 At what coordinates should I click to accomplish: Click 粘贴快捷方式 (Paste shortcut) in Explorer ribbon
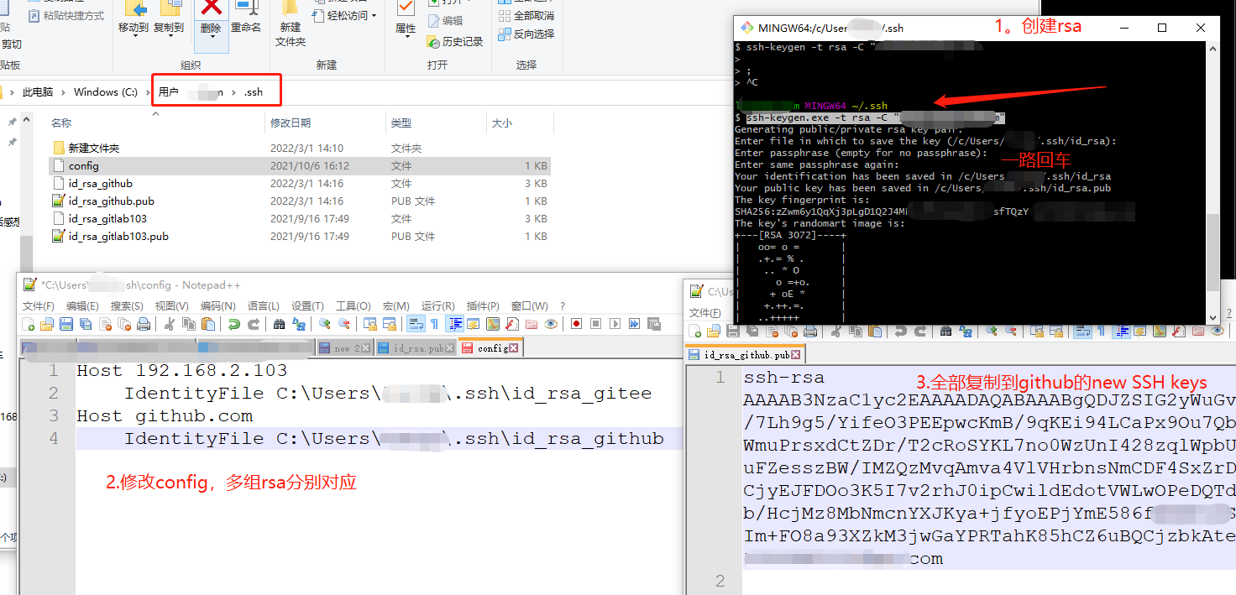[x=66, y=15]
